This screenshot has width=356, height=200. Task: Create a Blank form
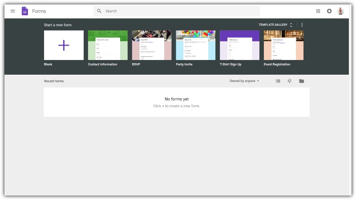point(64,45)
